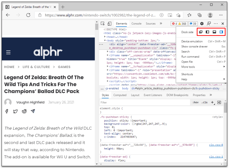Toggle :hov element state panel
The width and height of the screenshot is (229, 168).
(x=195, y=102)
